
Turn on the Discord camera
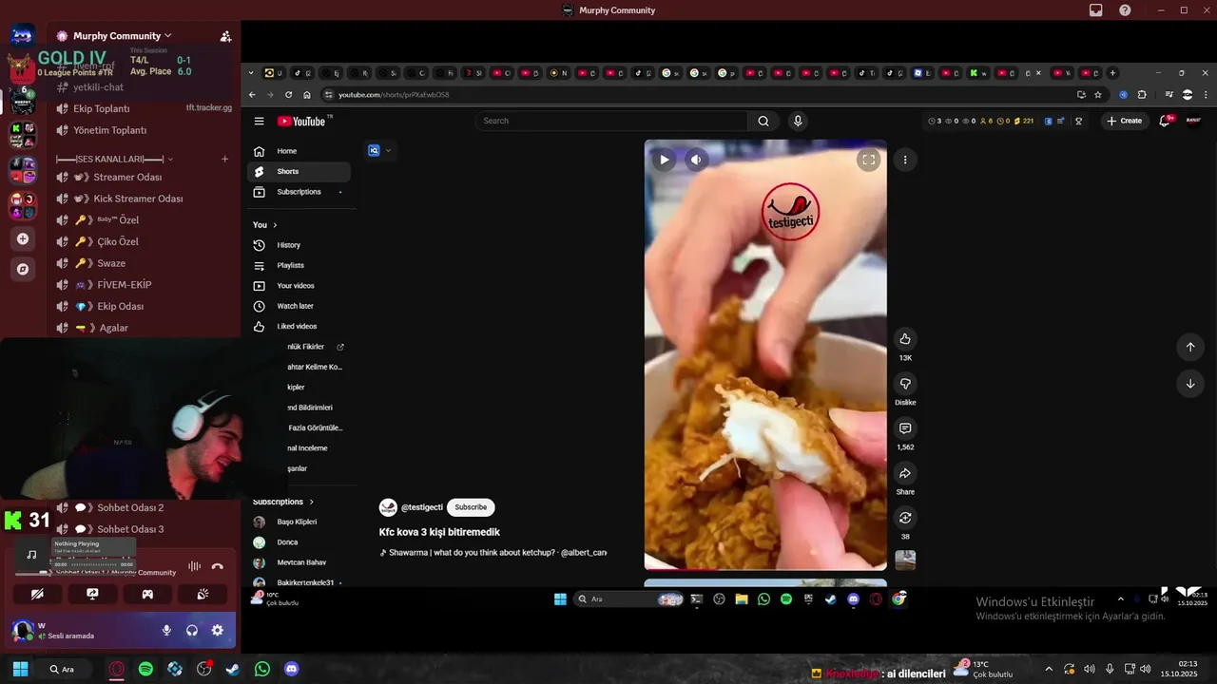click(37, 594)
